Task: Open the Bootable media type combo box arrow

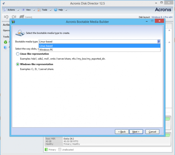Action: point(159,41)
